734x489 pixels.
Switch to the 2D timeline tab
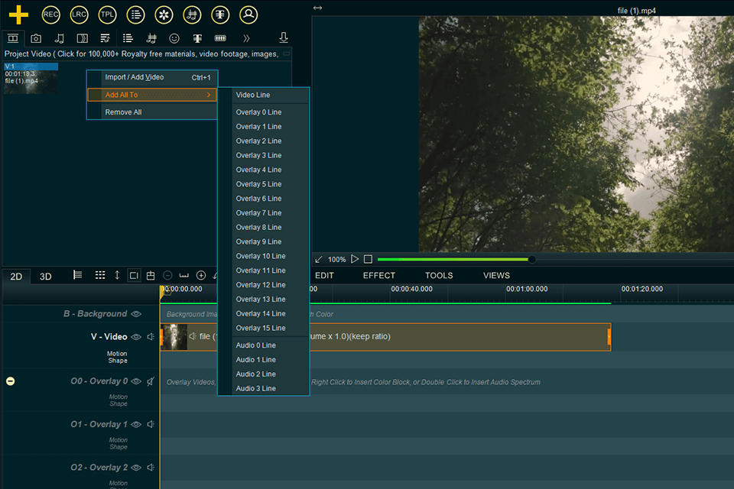click(16, 277)
